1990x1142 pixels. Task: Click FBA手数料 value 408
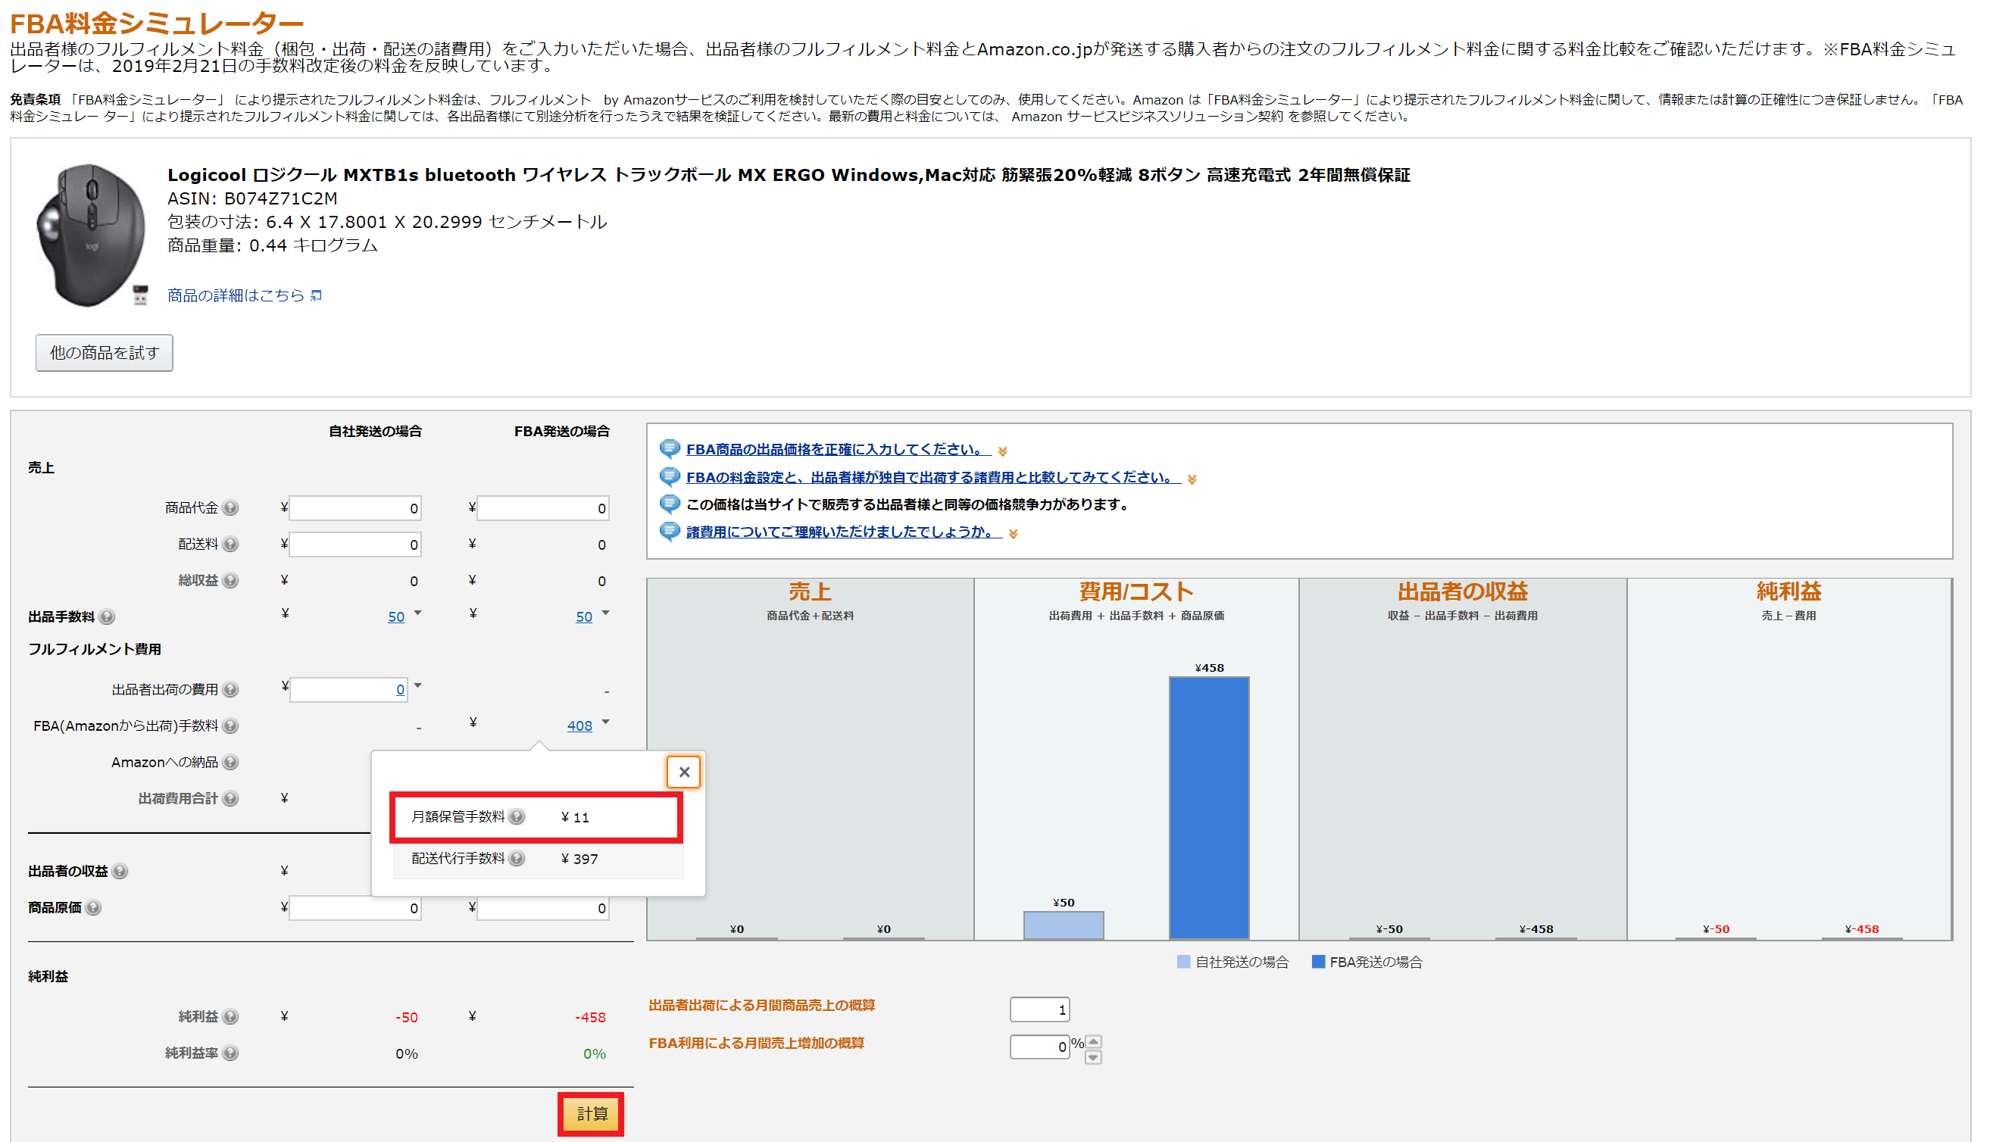point(580,726)
